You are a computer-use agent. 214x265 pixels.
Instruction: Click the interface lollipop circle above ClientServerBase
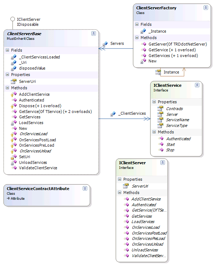(13, 19)
